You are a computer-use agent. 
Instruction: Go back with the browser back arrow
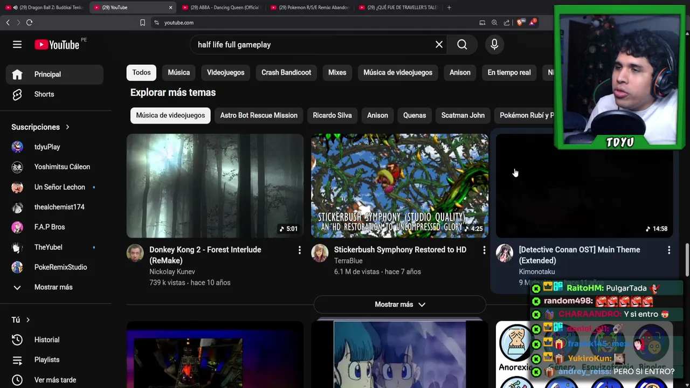coord(8,23)
